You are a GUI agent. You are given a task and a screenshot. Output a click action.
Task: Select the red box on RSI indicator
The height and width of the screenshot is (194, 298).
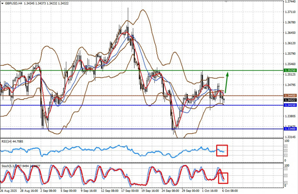(222, 151)
